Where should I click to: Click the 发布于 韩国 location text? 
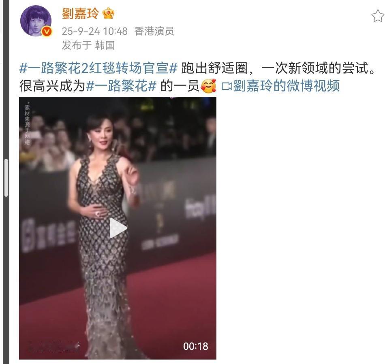tap(88, 45)
